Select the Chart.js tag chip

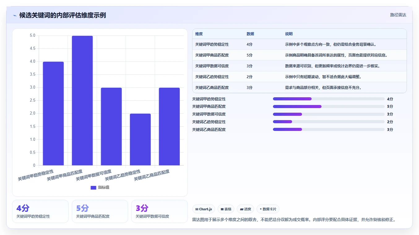[204, 209]
